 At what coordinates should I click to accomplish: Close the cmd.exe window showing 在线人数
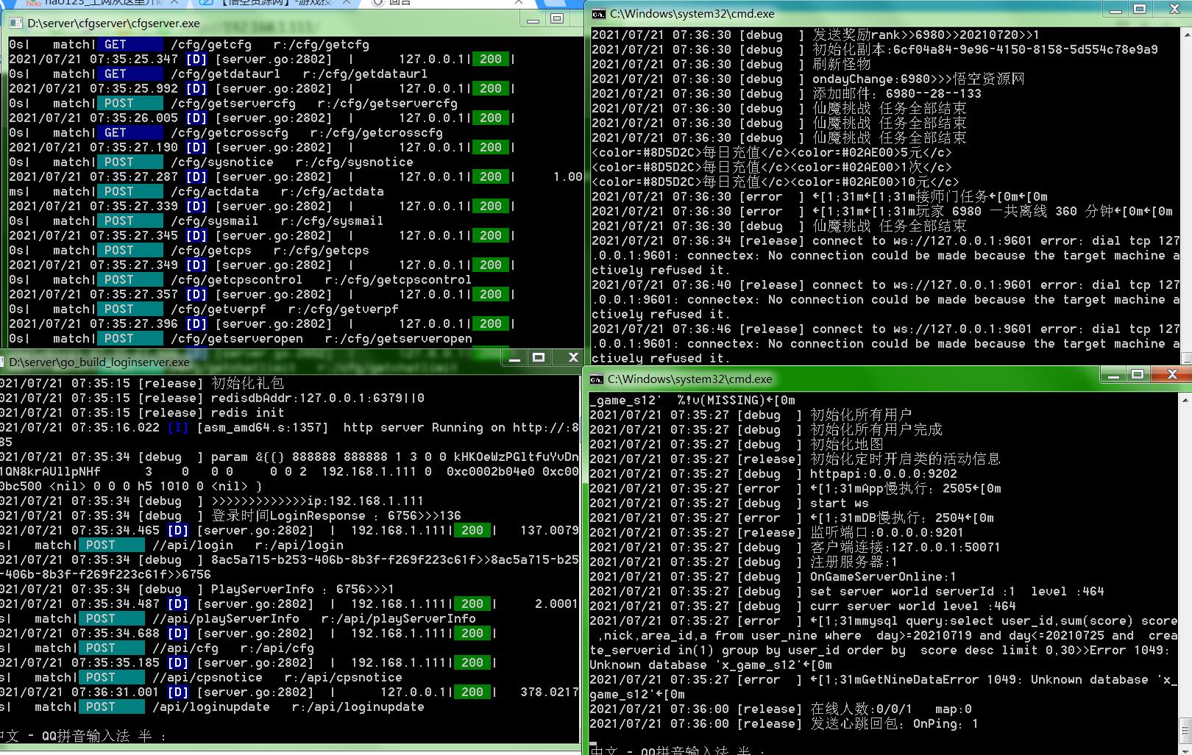(x=1172, y=375)
